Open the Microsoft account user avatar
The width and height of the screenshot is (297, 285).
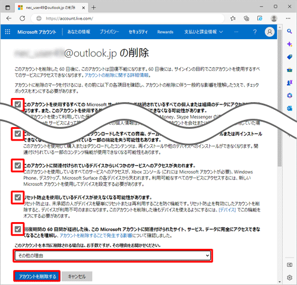tap(270, 31)
